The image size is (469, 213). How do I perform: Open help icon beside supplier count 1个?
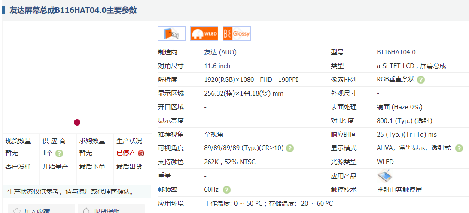[60, 153]
